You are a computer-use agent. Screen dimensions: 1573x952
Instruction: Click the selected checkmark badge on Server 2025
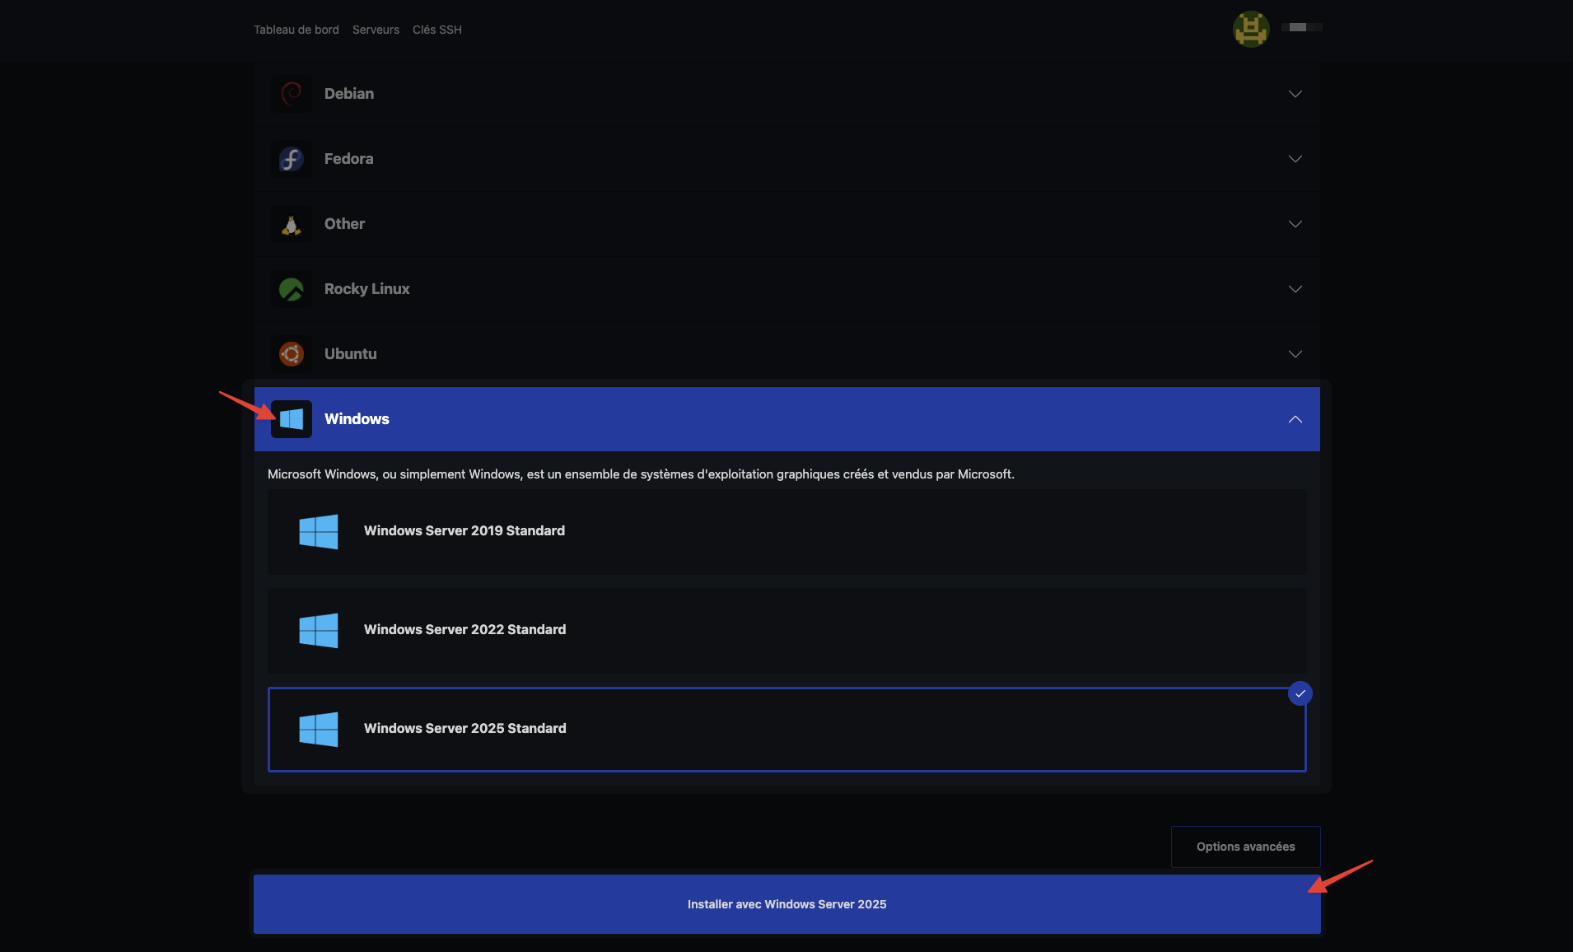[1300, 693]
